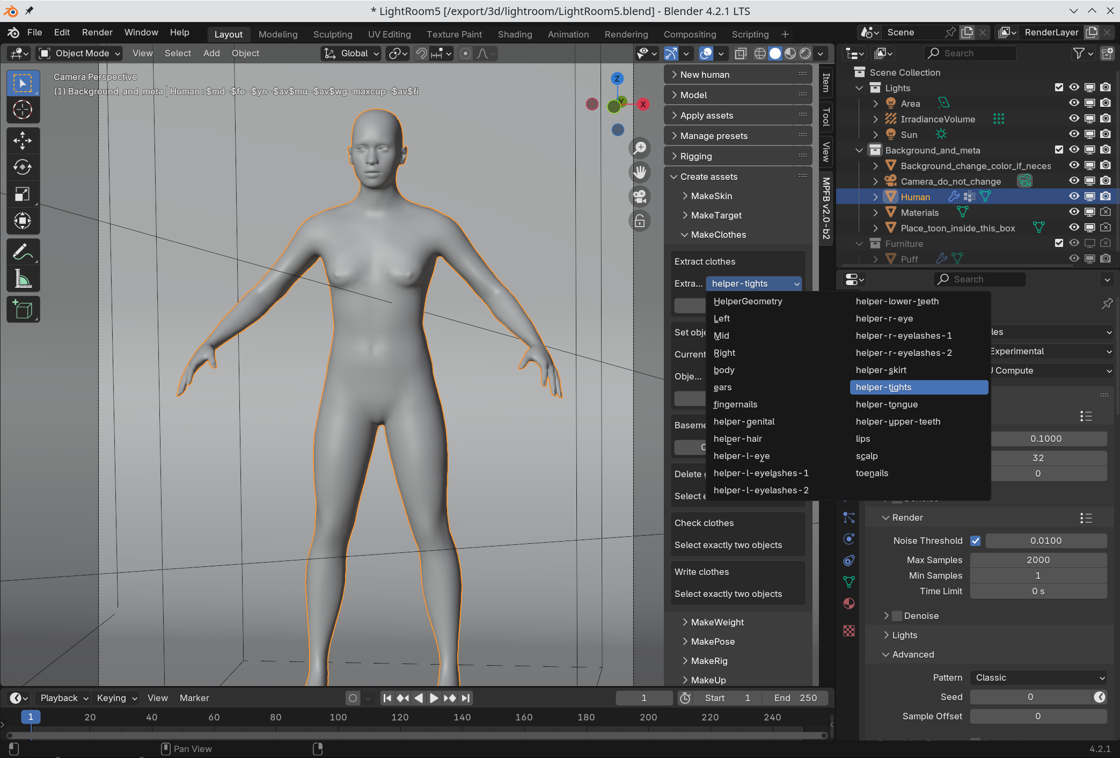1120x758 pixels.
Task: Select the Transform tool
Action: click(23, 221)
